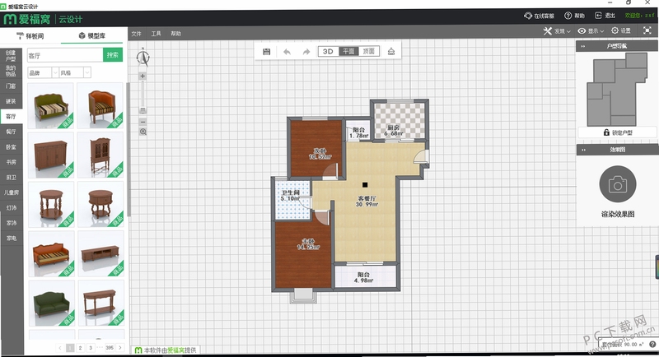Viewport: 659px width, 357px height.
Task: Click the floor plan navigation thumbnail
Action: pyautogui.click(x=616, y=89)
